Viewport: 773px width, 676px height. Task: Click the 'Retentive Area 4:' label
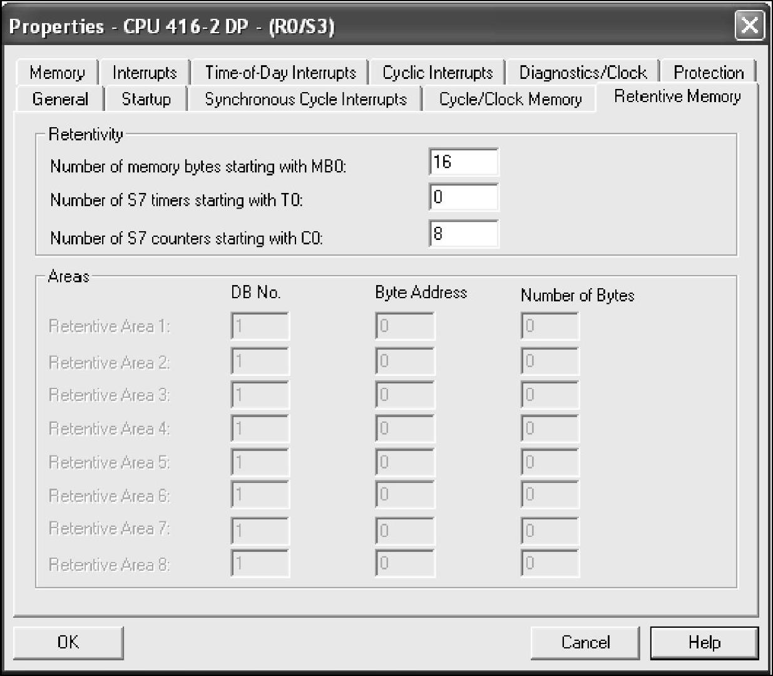(110, 429)
